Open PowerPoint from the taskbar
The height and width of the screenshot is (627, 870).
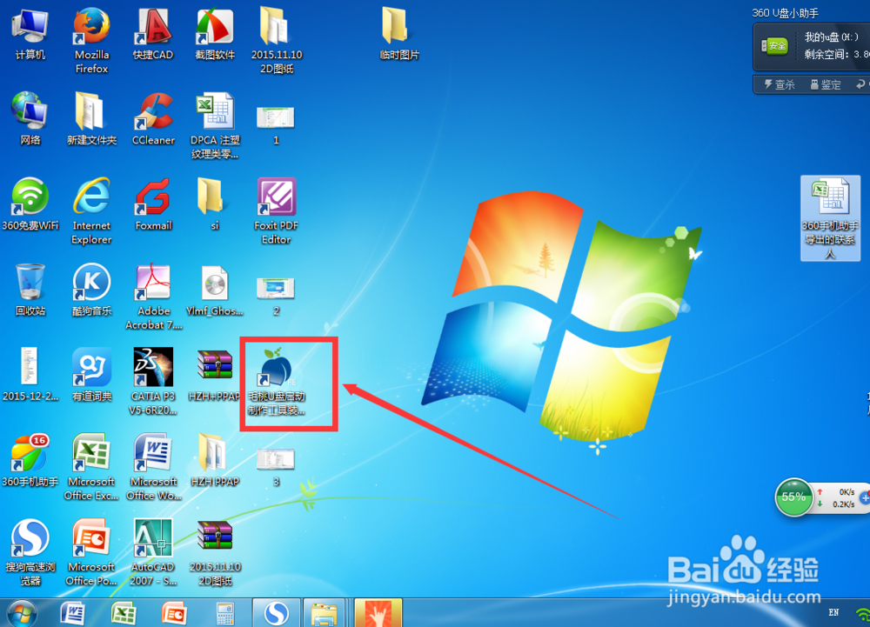pos(174,613)
